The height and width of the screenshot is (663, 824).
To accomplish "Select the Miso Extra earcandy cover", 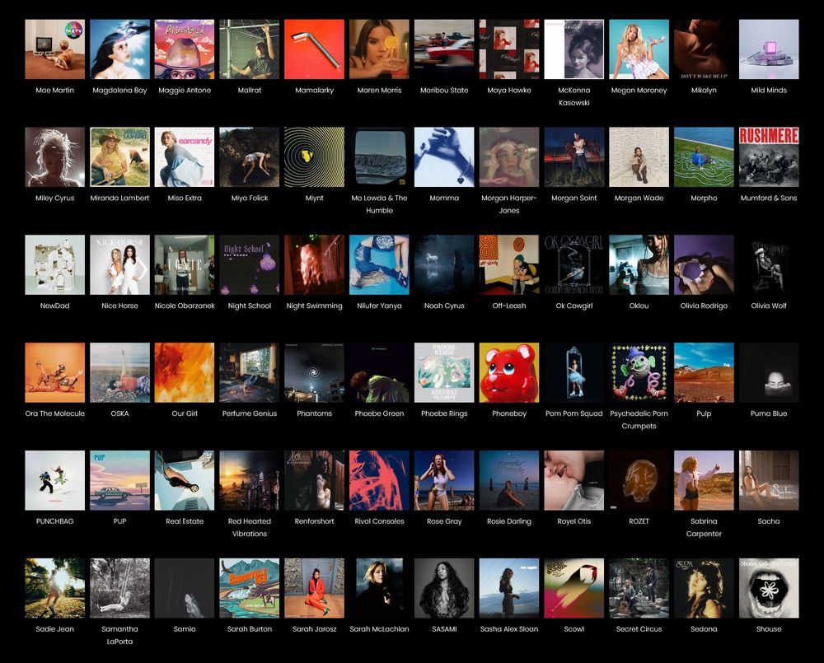I will (x=185, y=157).
